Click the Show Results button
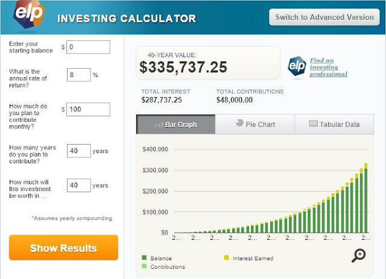 [x=63, y=248]
